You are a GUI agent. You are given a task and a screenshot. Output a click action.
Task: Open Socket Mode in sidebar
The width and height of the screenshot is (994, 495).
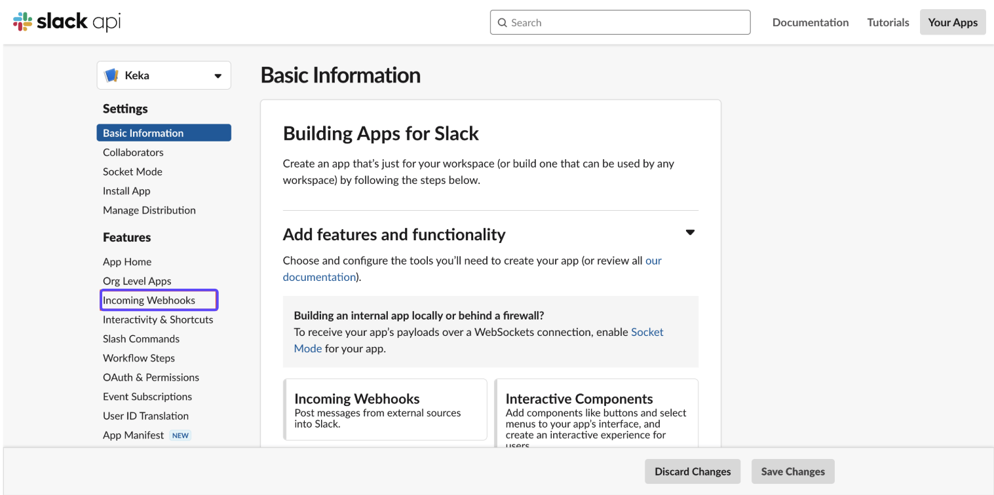point(132,172)
